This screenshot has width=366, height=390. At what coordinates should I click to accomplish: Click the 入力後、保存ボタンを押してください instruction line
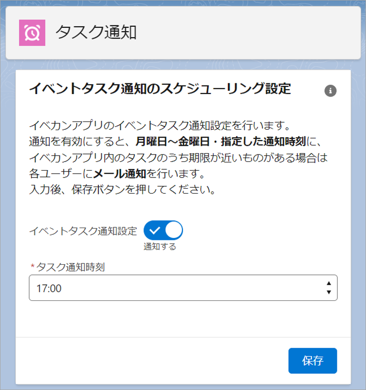tap(122, 190)
